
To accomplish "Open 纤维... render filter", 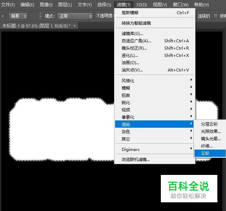I will tap(210, 146).
